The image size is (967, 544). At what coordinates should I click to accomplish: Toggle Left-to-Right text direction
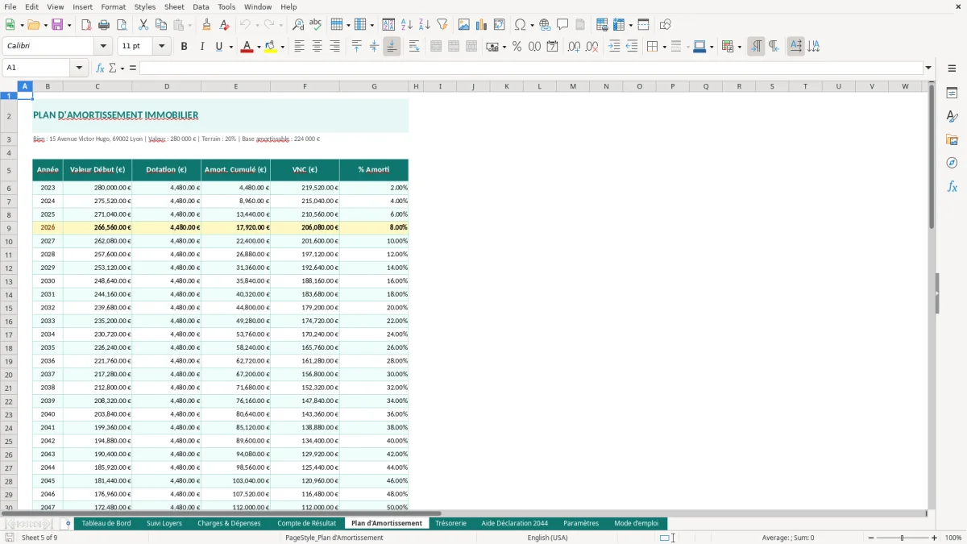pyautogui.click(x=755, y=47)
